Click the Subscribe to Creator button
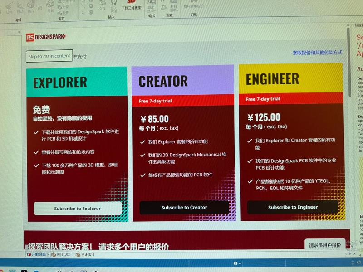 coord(184,208)
